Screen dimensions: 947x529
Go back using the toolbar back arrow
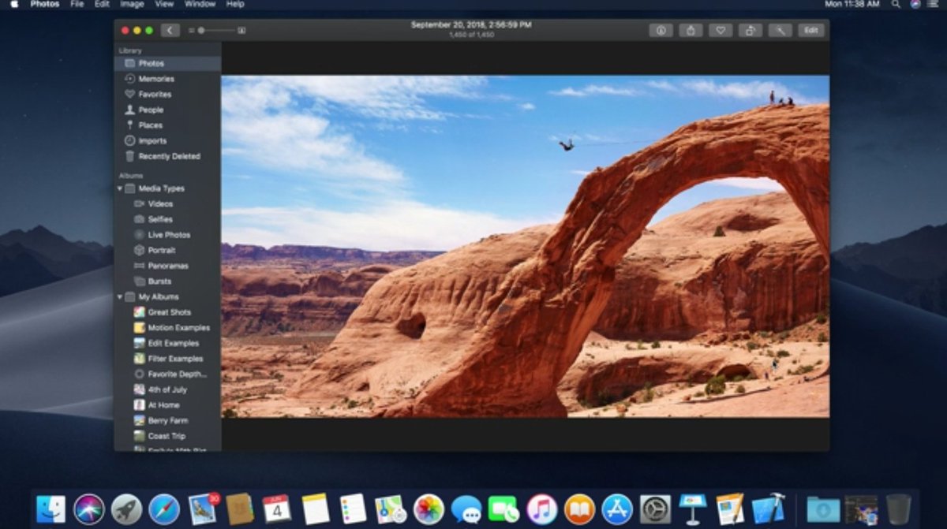(x=170, y=30)
